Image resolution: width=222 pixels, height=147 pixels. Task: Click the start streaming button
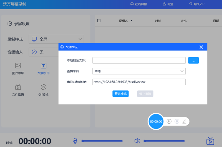click(x=120, y=94)
